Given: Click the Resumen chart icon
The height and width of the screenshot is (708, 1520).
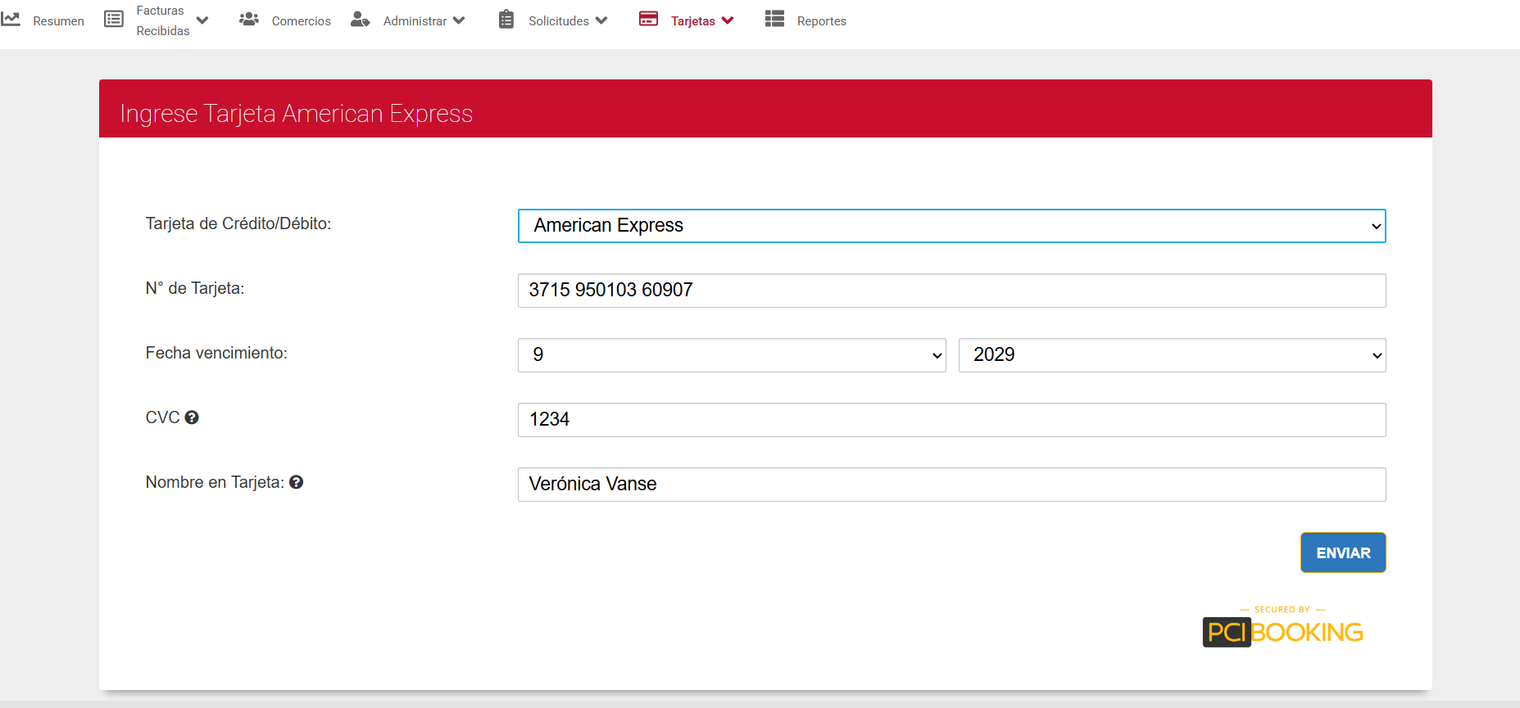Looking at the screenshot, I should (x=11, y=19).
